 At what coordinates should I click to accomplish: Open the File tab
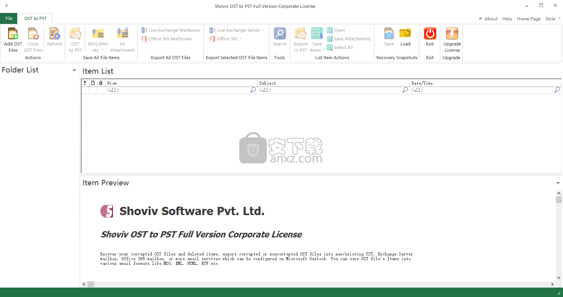(x=9, y=18)
